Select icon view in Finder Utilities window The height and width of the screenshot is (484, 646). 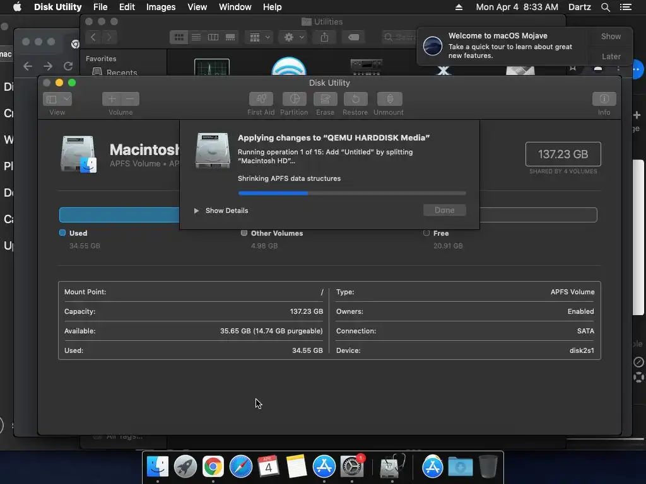[x=179, y=37]
